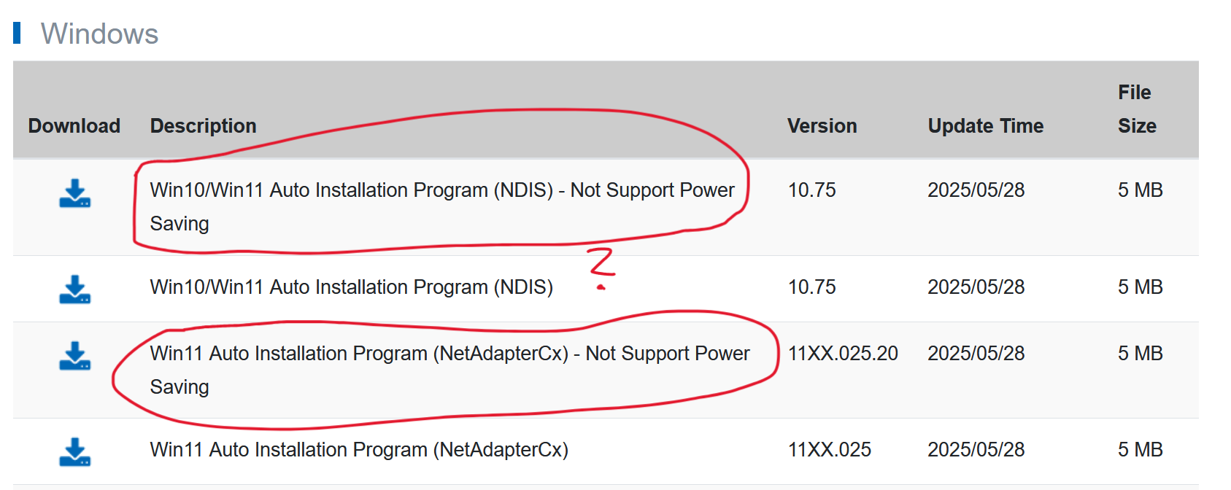Select Win10/Win11 Auto Installation Program (NDIS) text
This screenshot has width=1231, height=490.
click(x=351, y=287)
